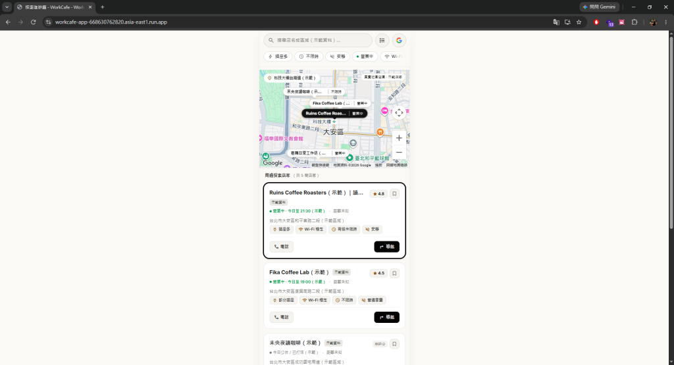Click Ruins card's 安靜 tag

[373, 230]
